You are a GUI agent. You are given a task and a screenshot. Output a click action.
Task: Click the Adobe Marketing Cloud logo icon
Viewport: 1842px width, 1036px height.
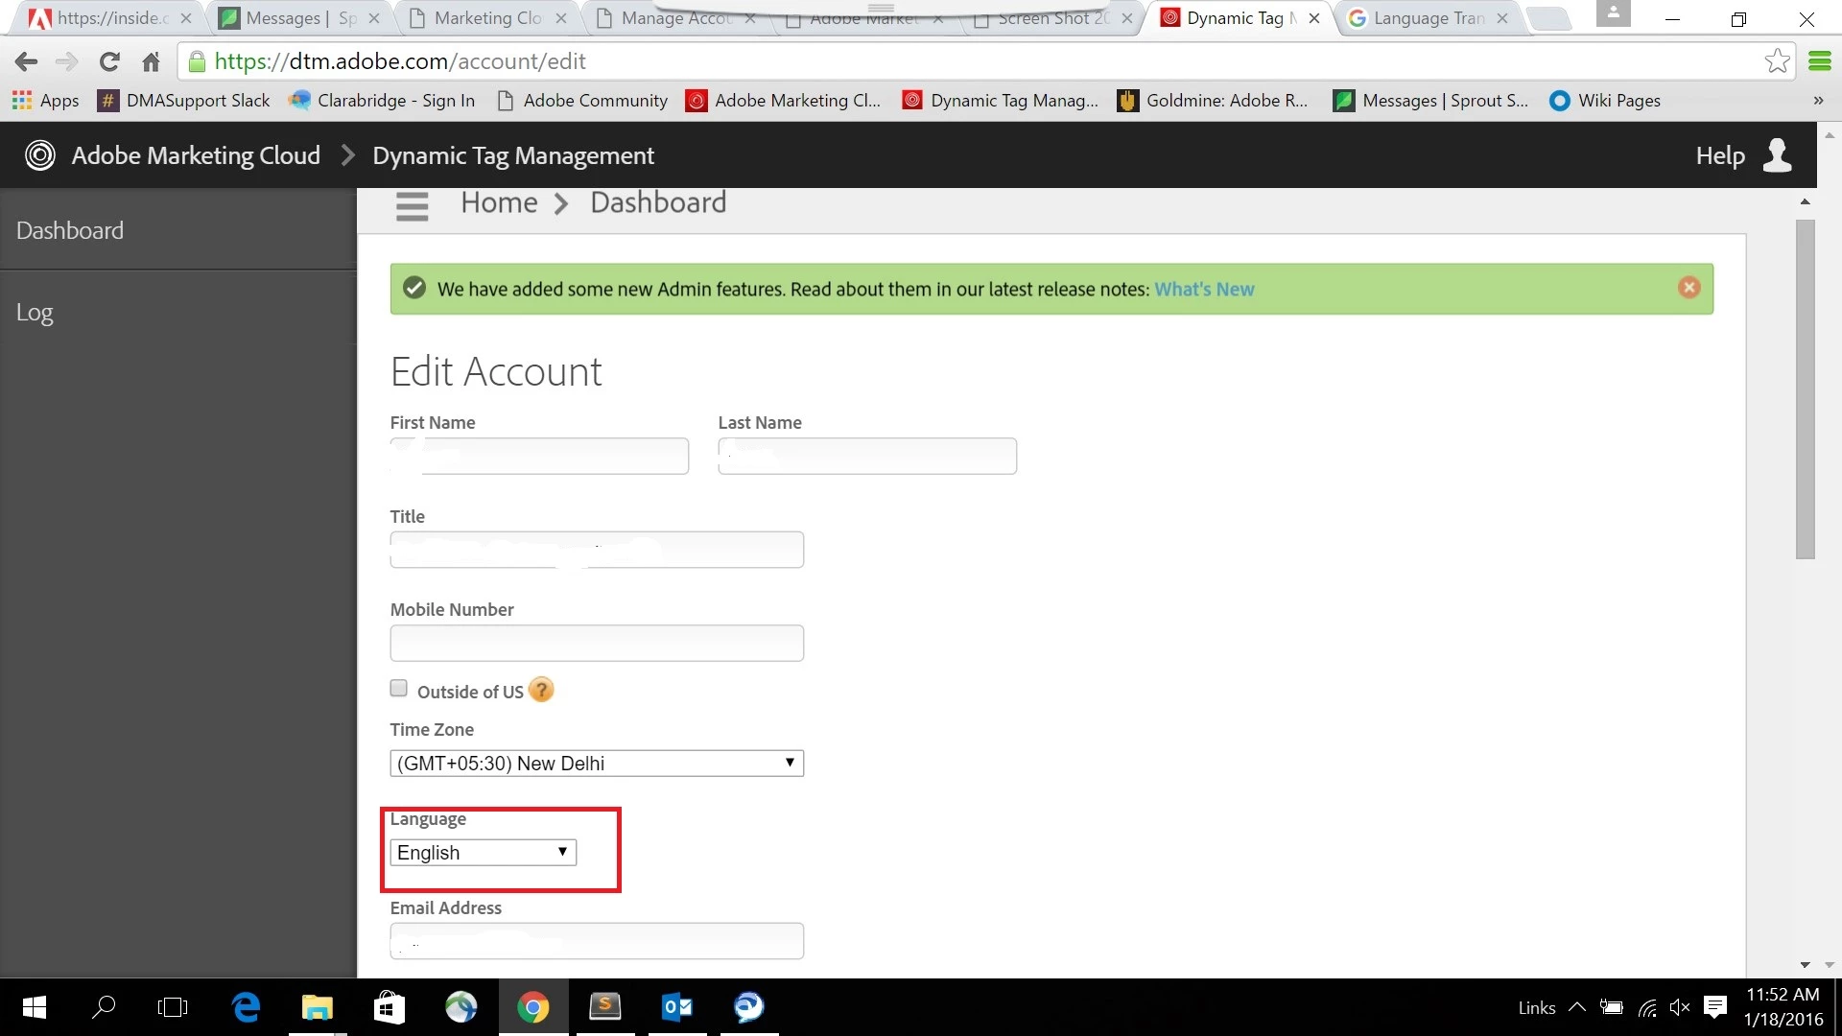(39, 155)
